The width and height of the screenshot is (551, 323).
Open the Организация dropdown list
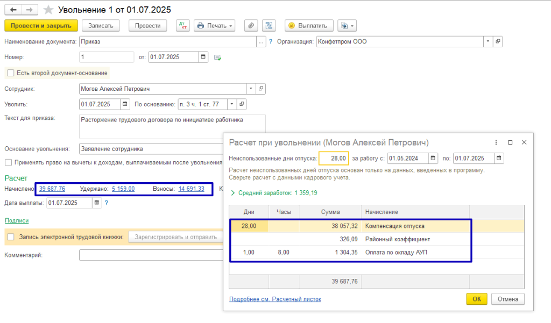point(488,41)
